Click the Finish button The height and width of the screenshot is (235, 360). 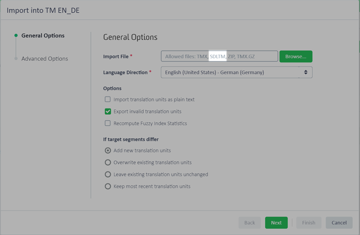pos(309,223)
